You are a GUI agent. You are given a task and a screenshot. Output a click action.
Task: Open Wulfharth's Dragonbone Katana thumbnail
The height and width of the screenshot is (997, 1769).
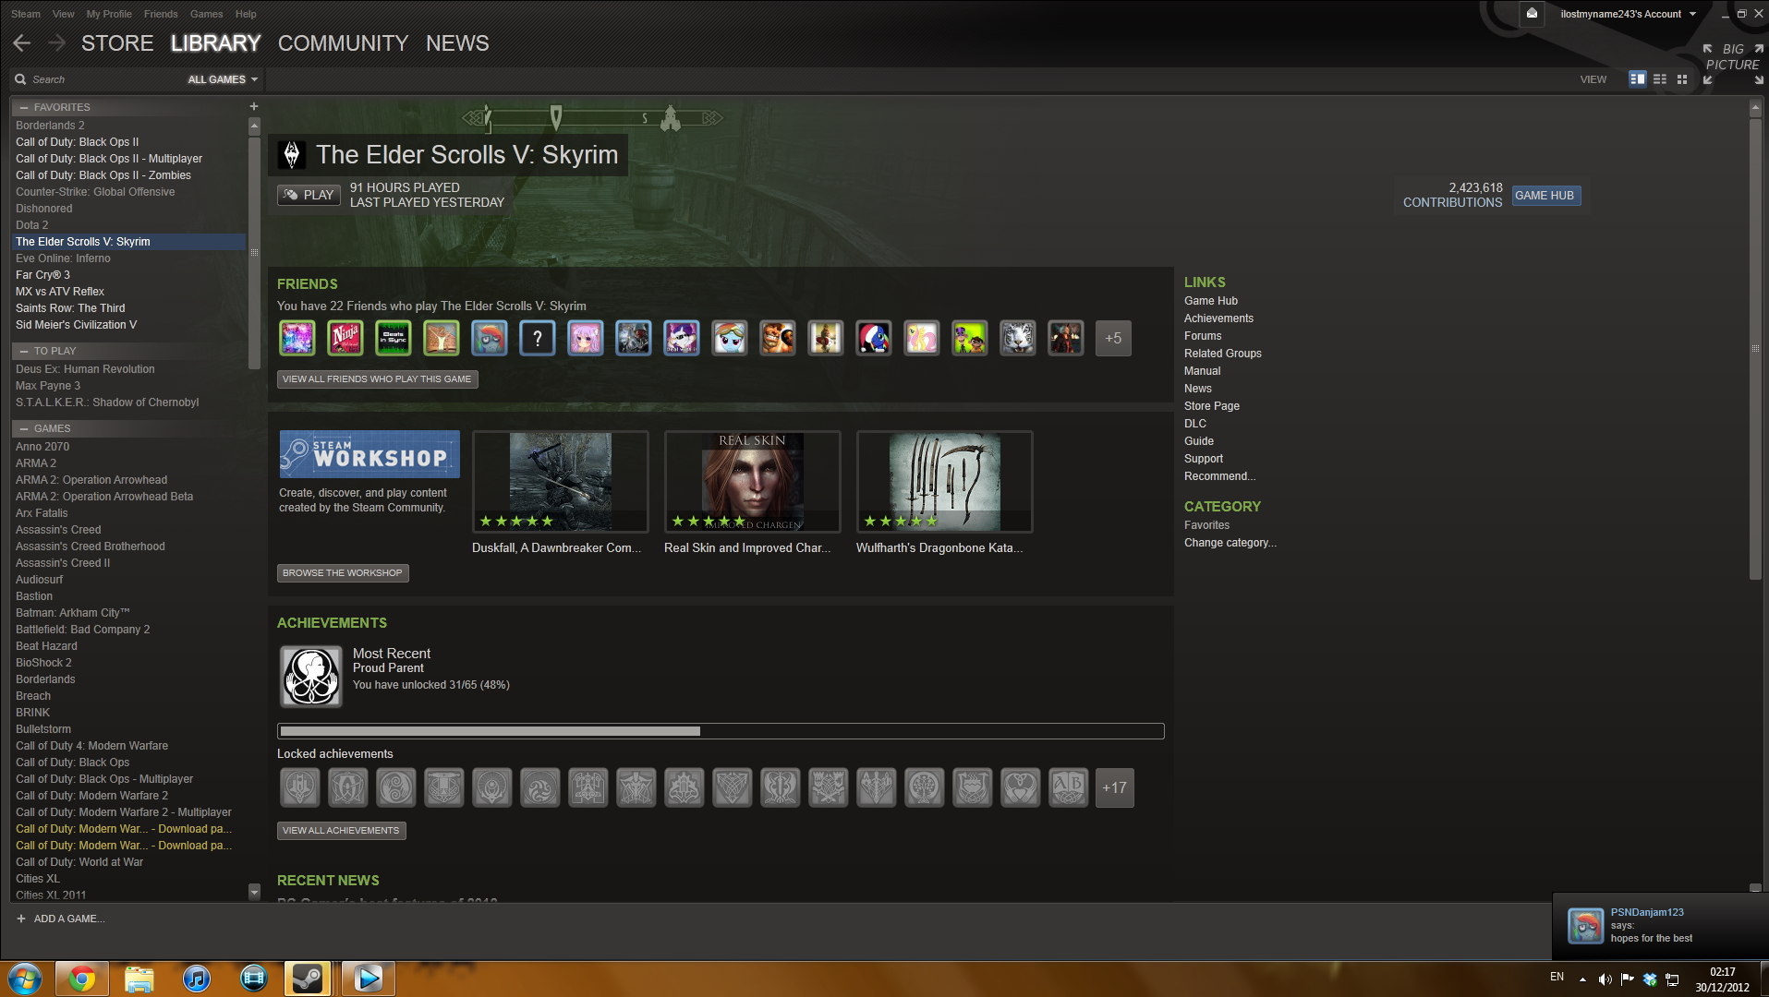click(x=945, y=482)
